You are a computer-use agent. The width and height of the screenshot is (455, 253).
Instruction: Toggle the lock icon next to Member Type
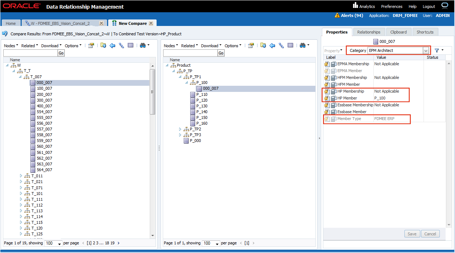click(327, 119)
